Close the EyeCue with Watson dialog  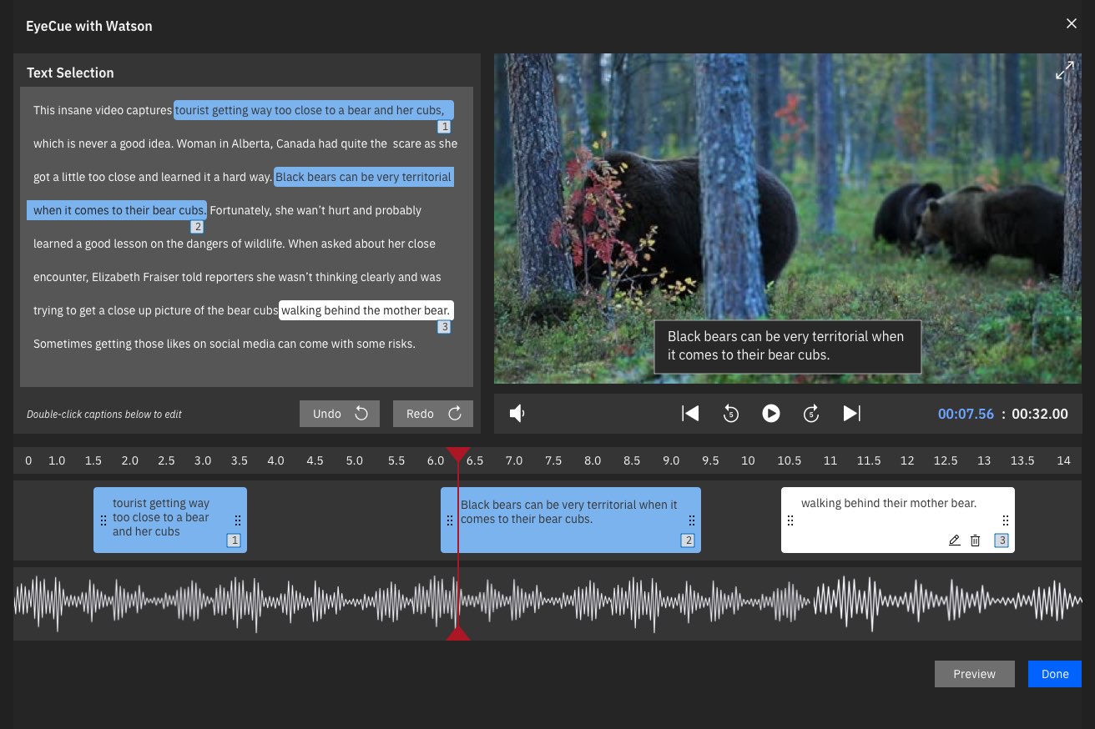pyautogui.click(x=1072, y=23)
